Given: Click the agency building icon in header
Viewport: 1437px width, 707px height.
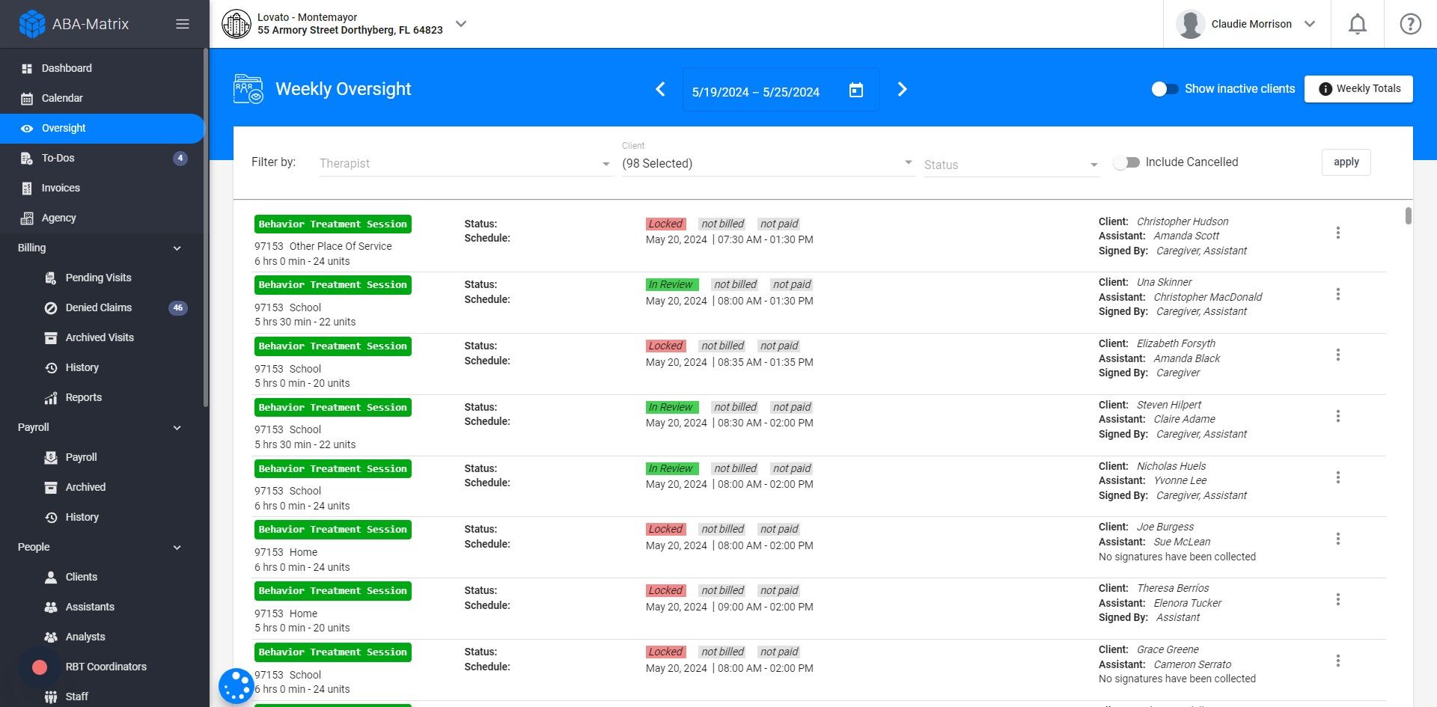Looking at the screenshot, I should click(237, 24).
